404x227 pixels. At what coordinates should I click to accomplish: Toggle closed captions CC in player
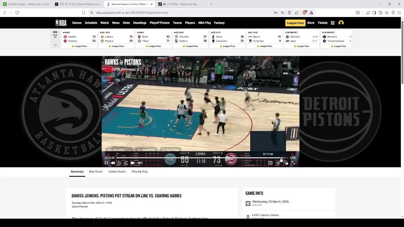(x=270, y=163)
